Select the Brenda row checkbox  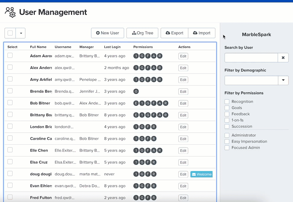point(10,91)
